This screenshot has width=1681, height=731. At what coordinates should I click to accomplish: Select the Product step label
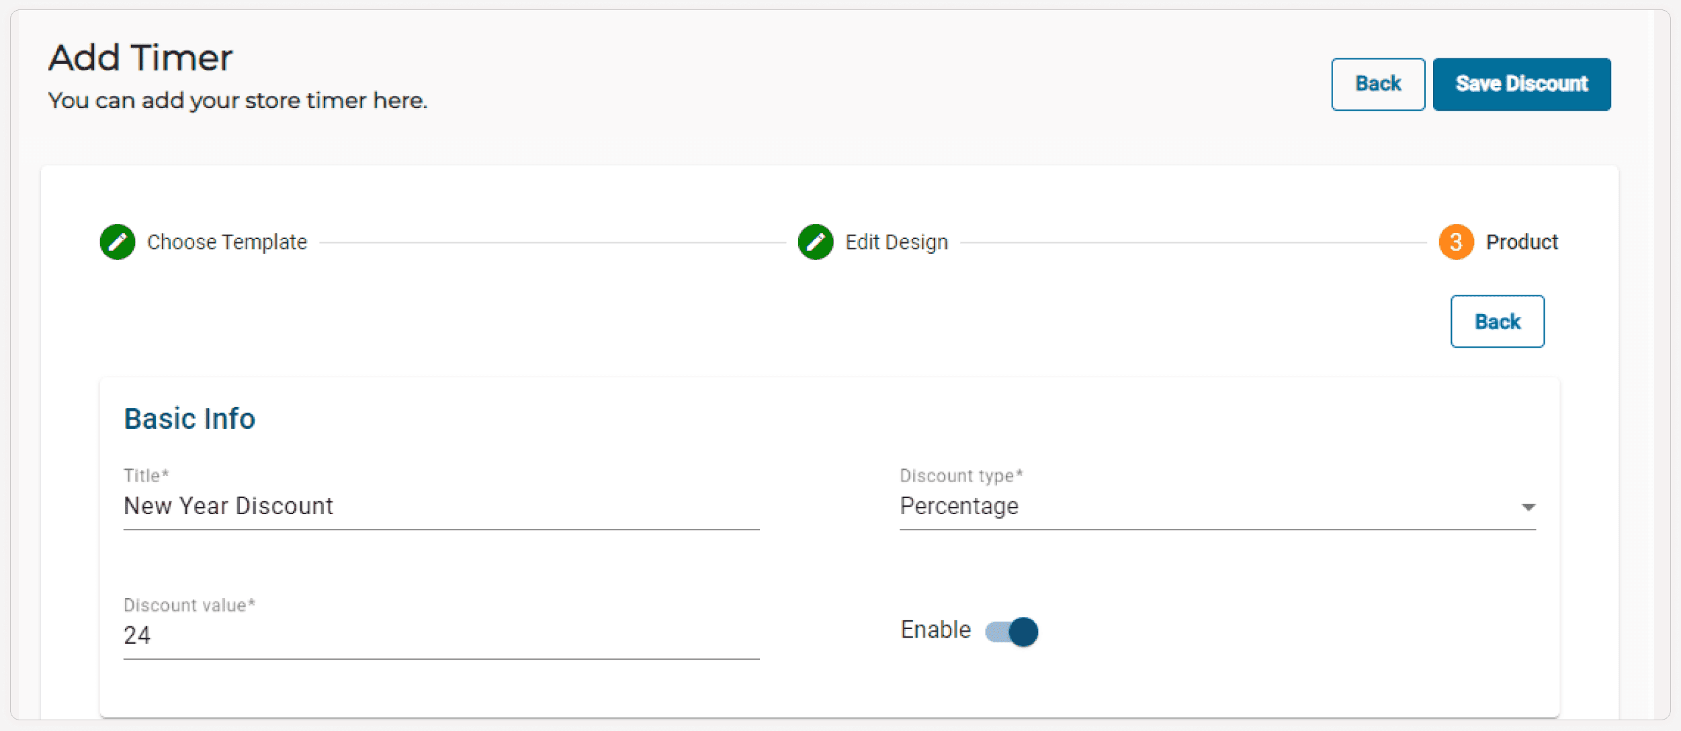tap(1521, 242)
